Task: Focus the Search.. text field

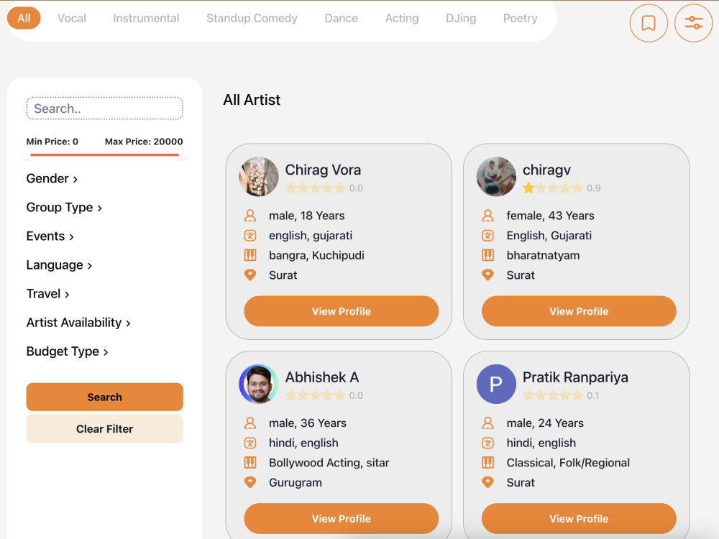Action: tap(104, 109)
